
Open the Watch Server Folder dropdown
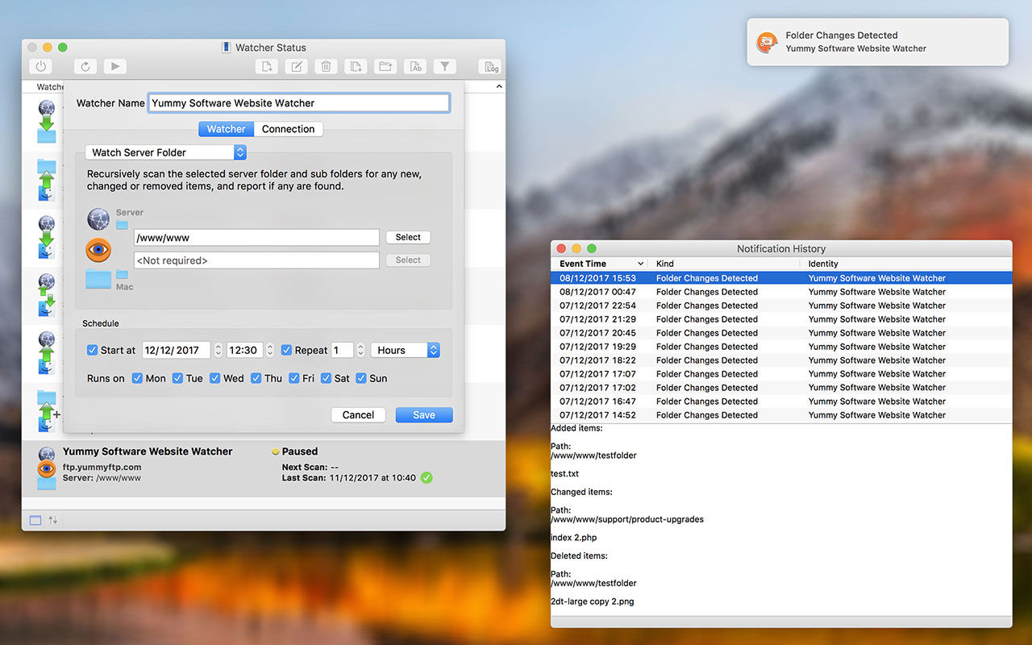coord(165,152)
